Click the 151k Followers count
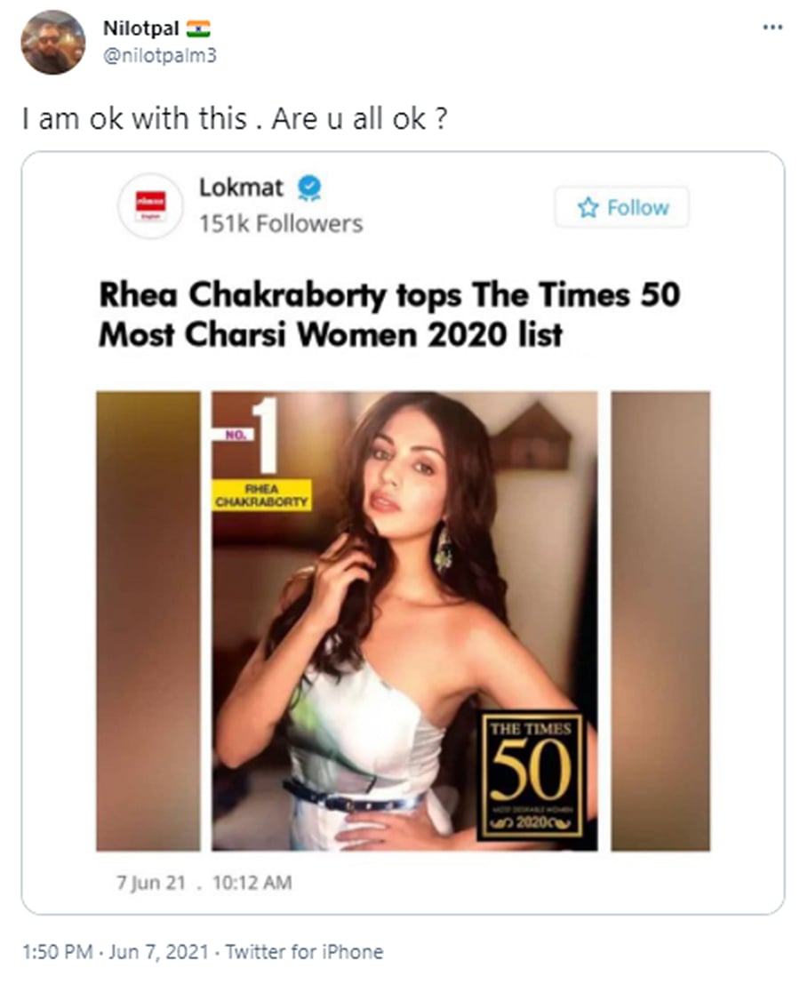Screen dimensions: 800x985 click(x=281, y=223)
